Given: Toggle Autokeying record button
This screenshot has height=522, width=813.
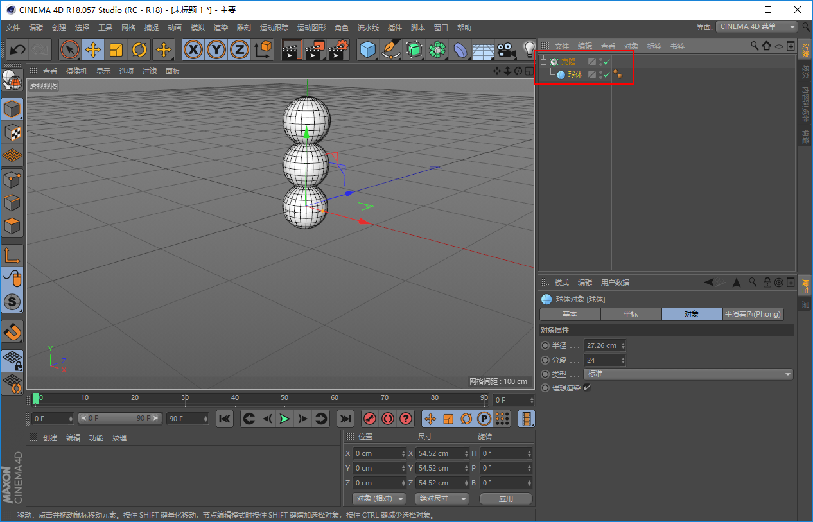Looking at the screenshot, I should (387, 419).
